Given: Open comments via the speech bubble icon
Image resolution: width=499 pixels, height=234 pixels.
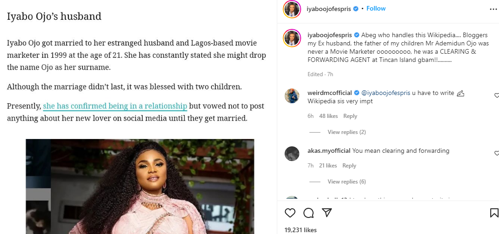Looking at the screenshot, I should [308, 213].
